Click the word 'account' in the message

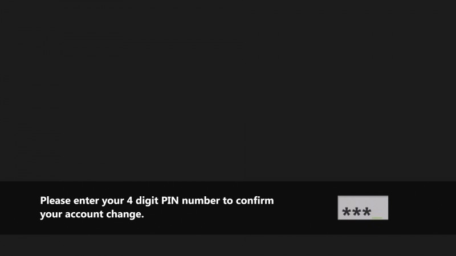click(x=84, y=214)
